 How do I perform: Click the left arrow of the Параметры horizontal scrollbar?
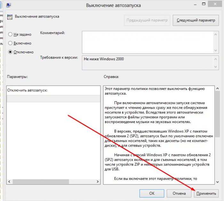tap(10, 182)
